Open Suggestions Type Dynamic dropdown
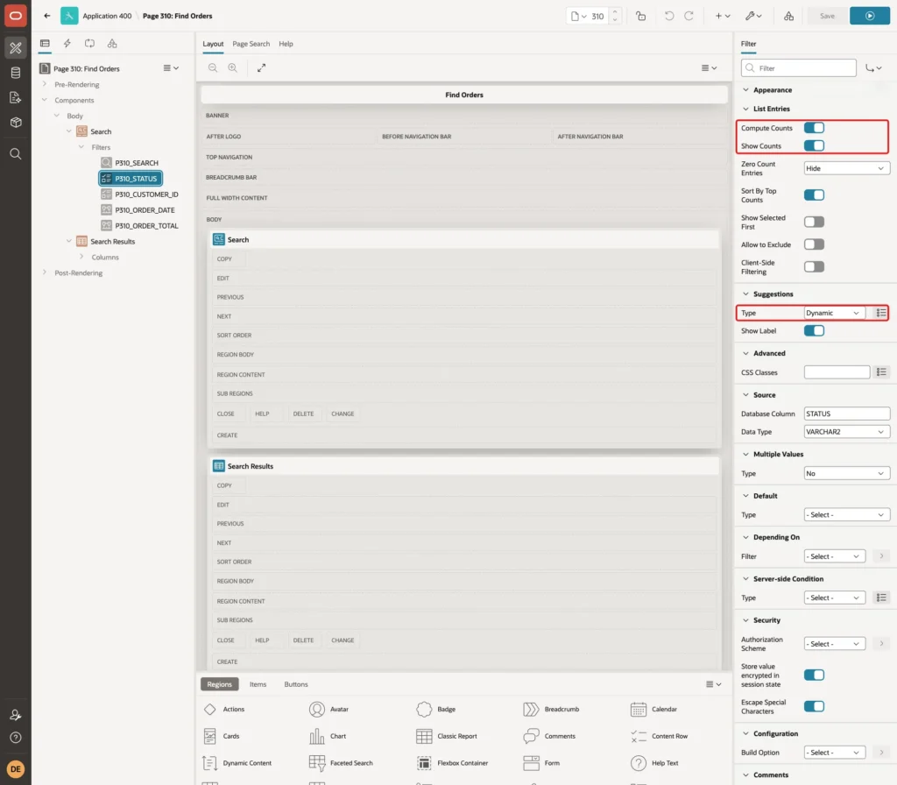This screenshot has height=785, width=897. pyautogui.click(x=834, y=313)
